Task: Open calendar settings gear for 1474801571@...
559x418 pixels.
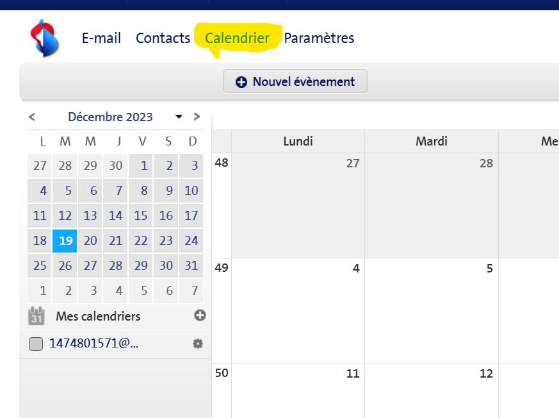Action: 198,344
